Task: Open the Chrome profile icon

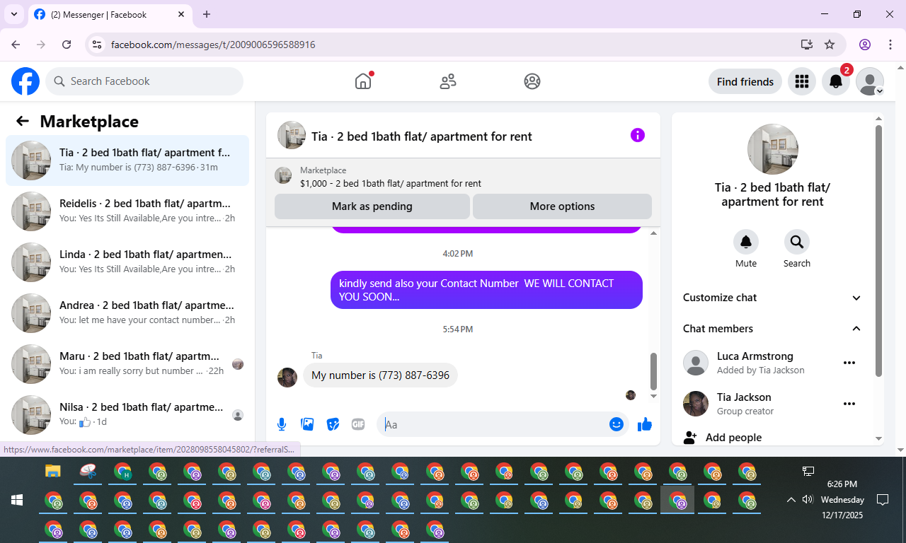Action: (x=865, y=45)
